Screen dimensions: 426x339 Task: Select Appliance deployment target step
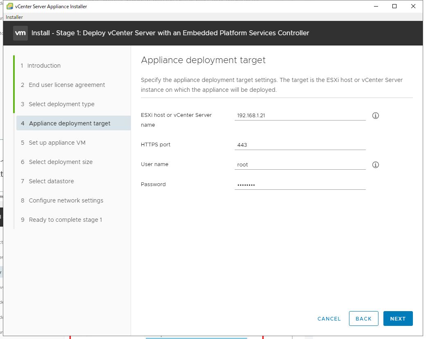(x=70, y=123)
